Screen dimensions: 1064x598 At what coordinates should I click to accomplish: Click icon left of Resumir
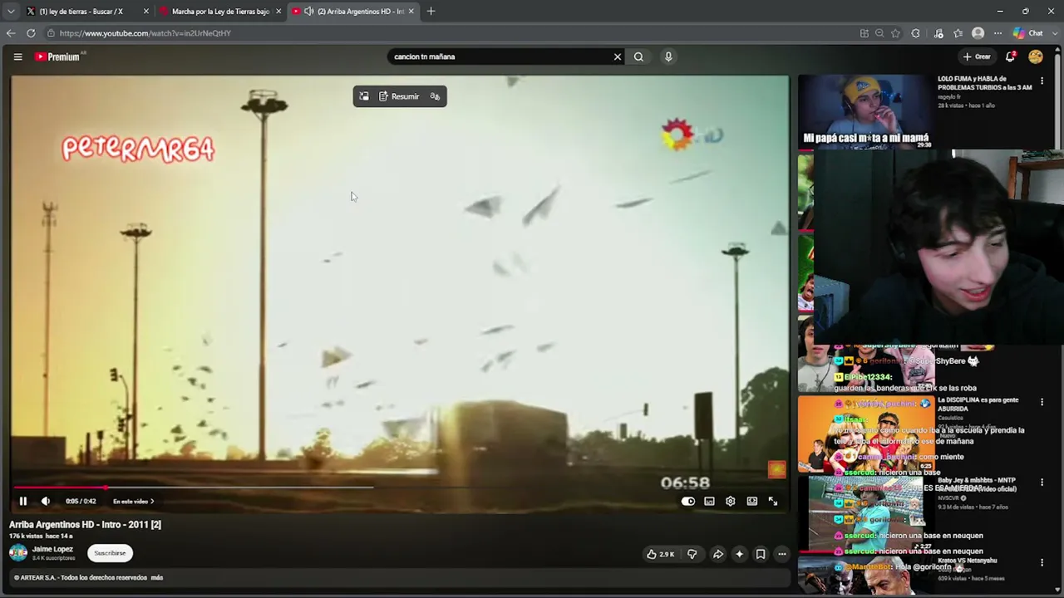[364, 96]
